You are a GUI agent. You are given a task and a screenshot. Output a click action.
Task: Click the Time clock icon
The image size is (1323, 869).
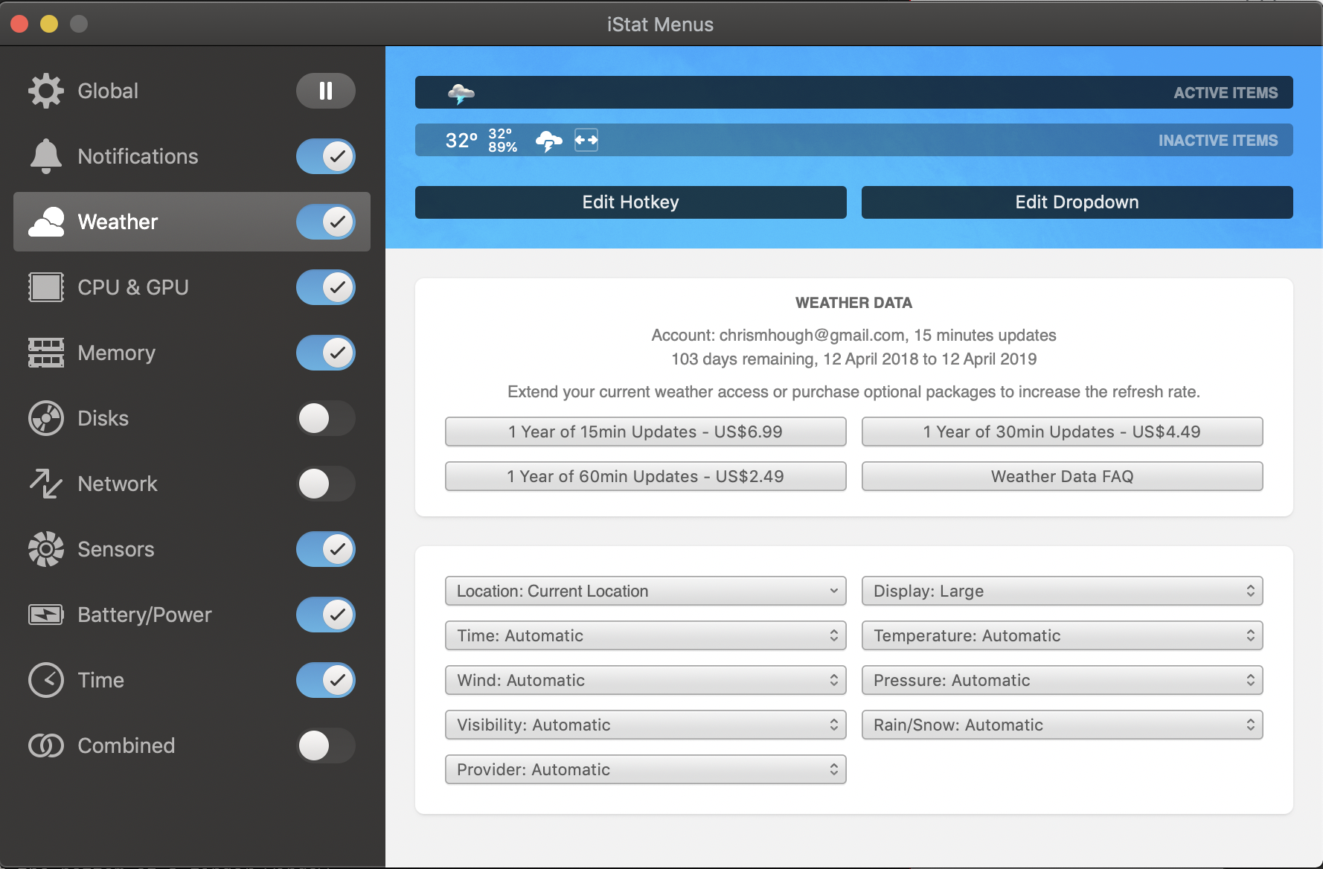point(46,680)
